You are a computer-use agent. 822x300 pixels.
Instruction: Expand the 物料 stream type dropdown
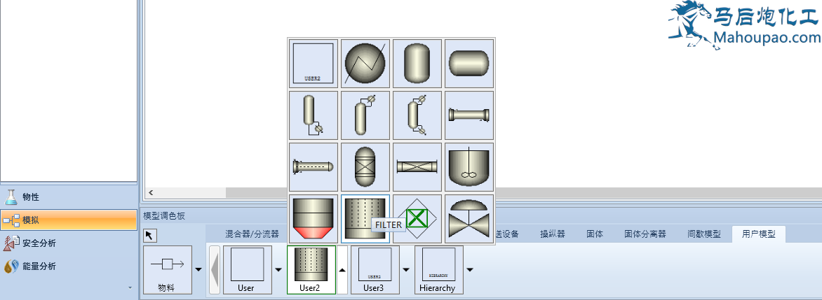pos(198,269)
